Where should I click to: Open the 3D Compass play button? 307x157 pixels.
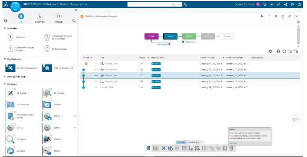click(x=15, y=7)
